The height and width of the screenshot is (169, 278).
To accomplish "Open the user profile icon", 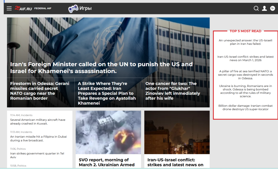I will pyautogui.click(x=264, y=8).
